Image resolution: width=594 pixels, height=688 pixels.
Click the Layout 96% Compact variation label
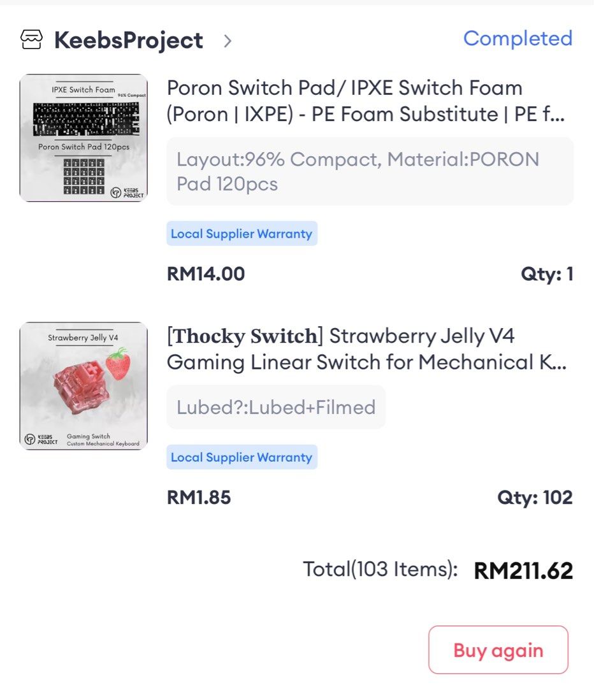pos(368,171)
